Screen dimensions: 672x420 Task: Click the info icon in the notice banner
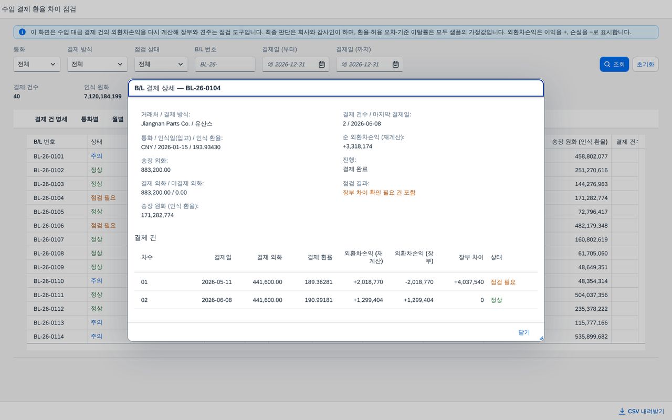click(x=22, y=32)
